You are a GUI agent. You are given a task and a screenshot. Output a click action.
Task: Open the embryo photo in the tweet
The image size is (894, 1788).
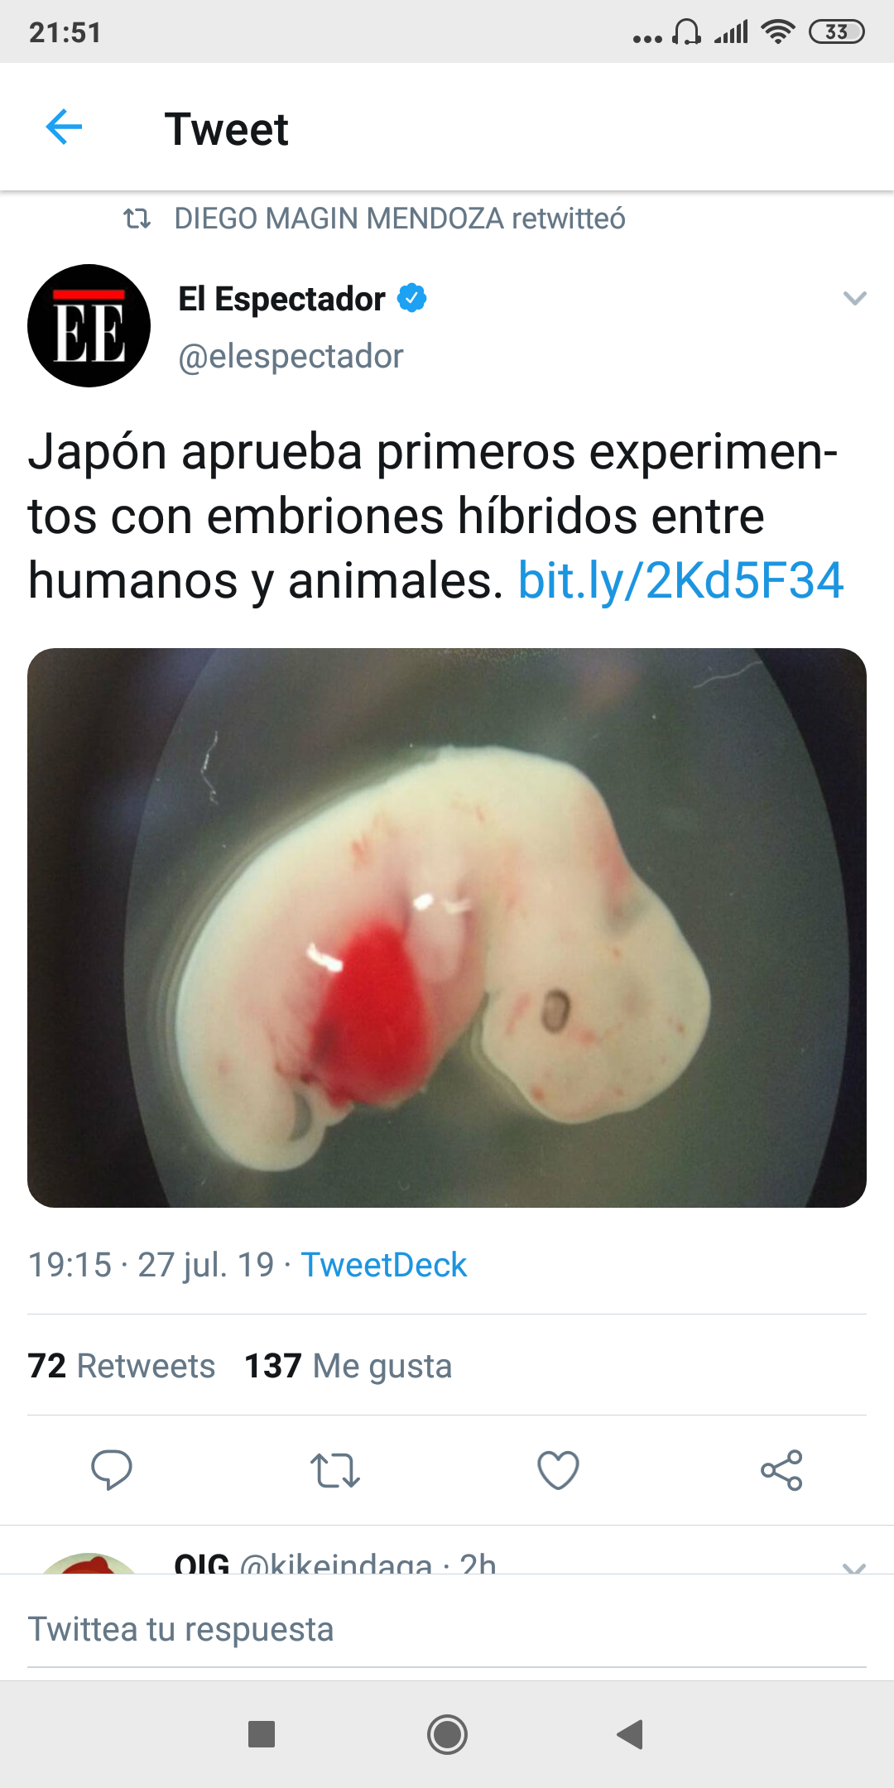(447, 928)
